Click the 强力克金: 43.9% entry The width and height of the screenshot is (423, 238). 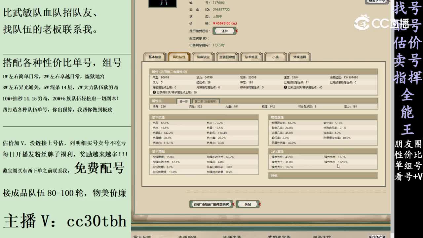click(x=282, y=157)
